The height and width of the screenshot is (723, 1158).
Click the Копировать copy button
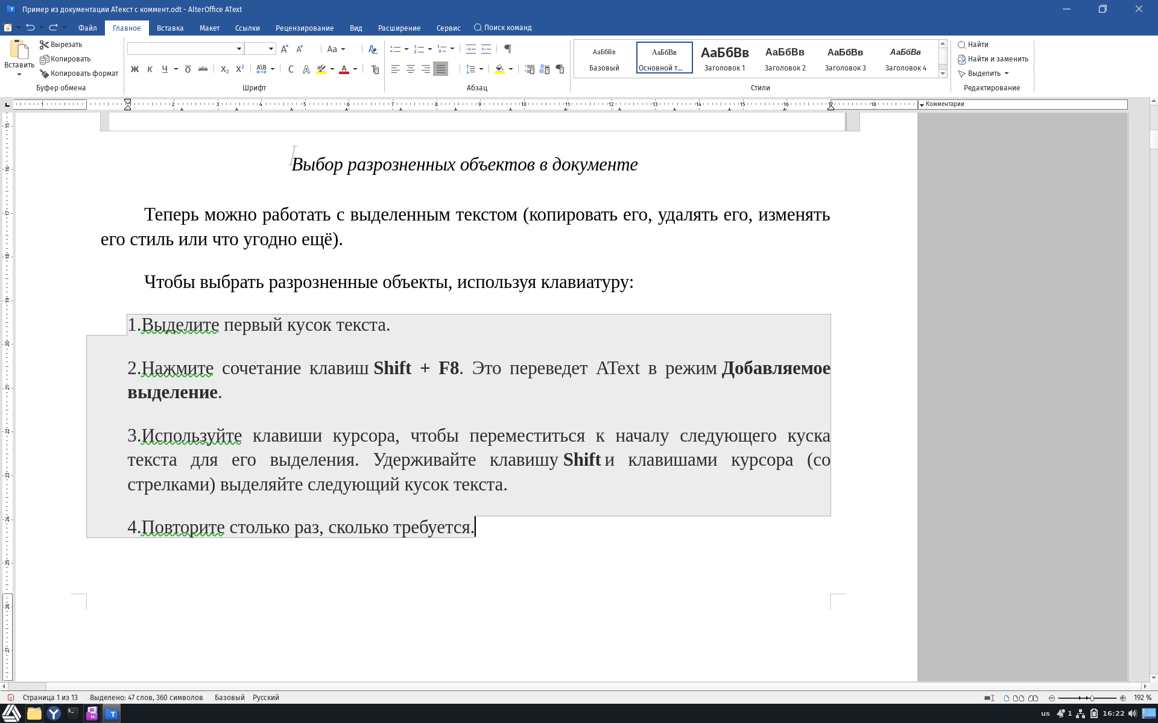click(65, 59)
